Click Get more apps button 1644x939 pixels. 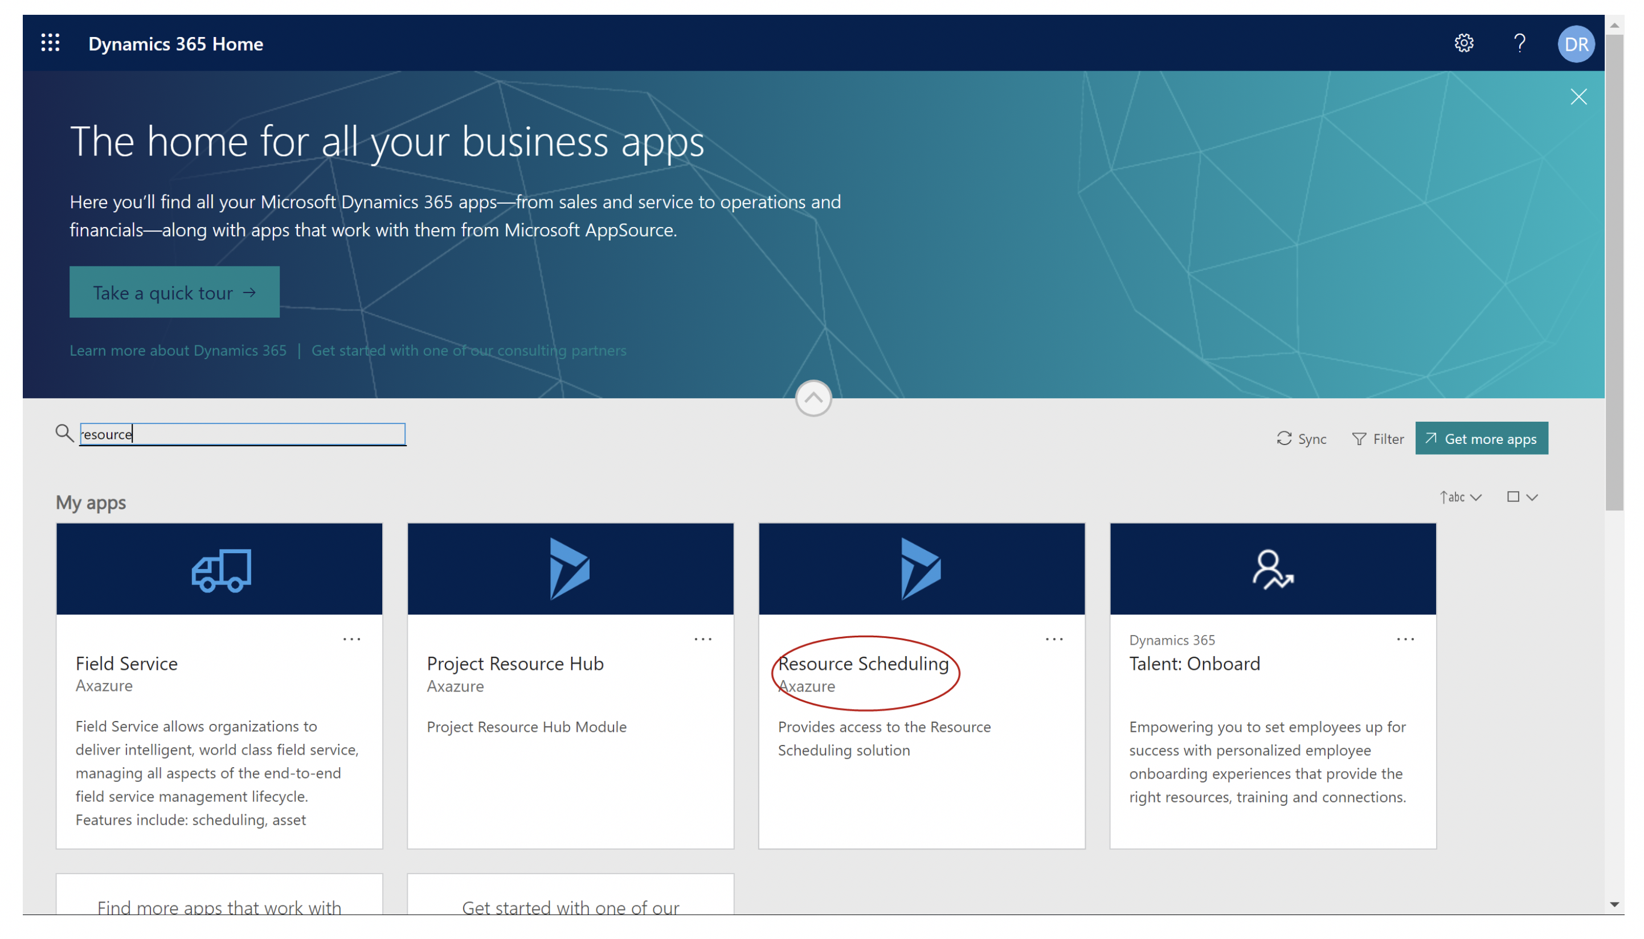tap(1481, 439)
